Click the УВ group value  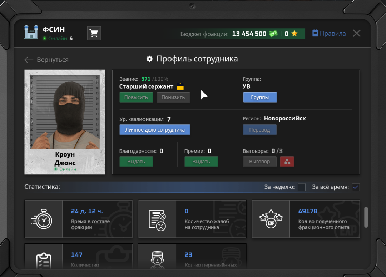click(246, 86)
